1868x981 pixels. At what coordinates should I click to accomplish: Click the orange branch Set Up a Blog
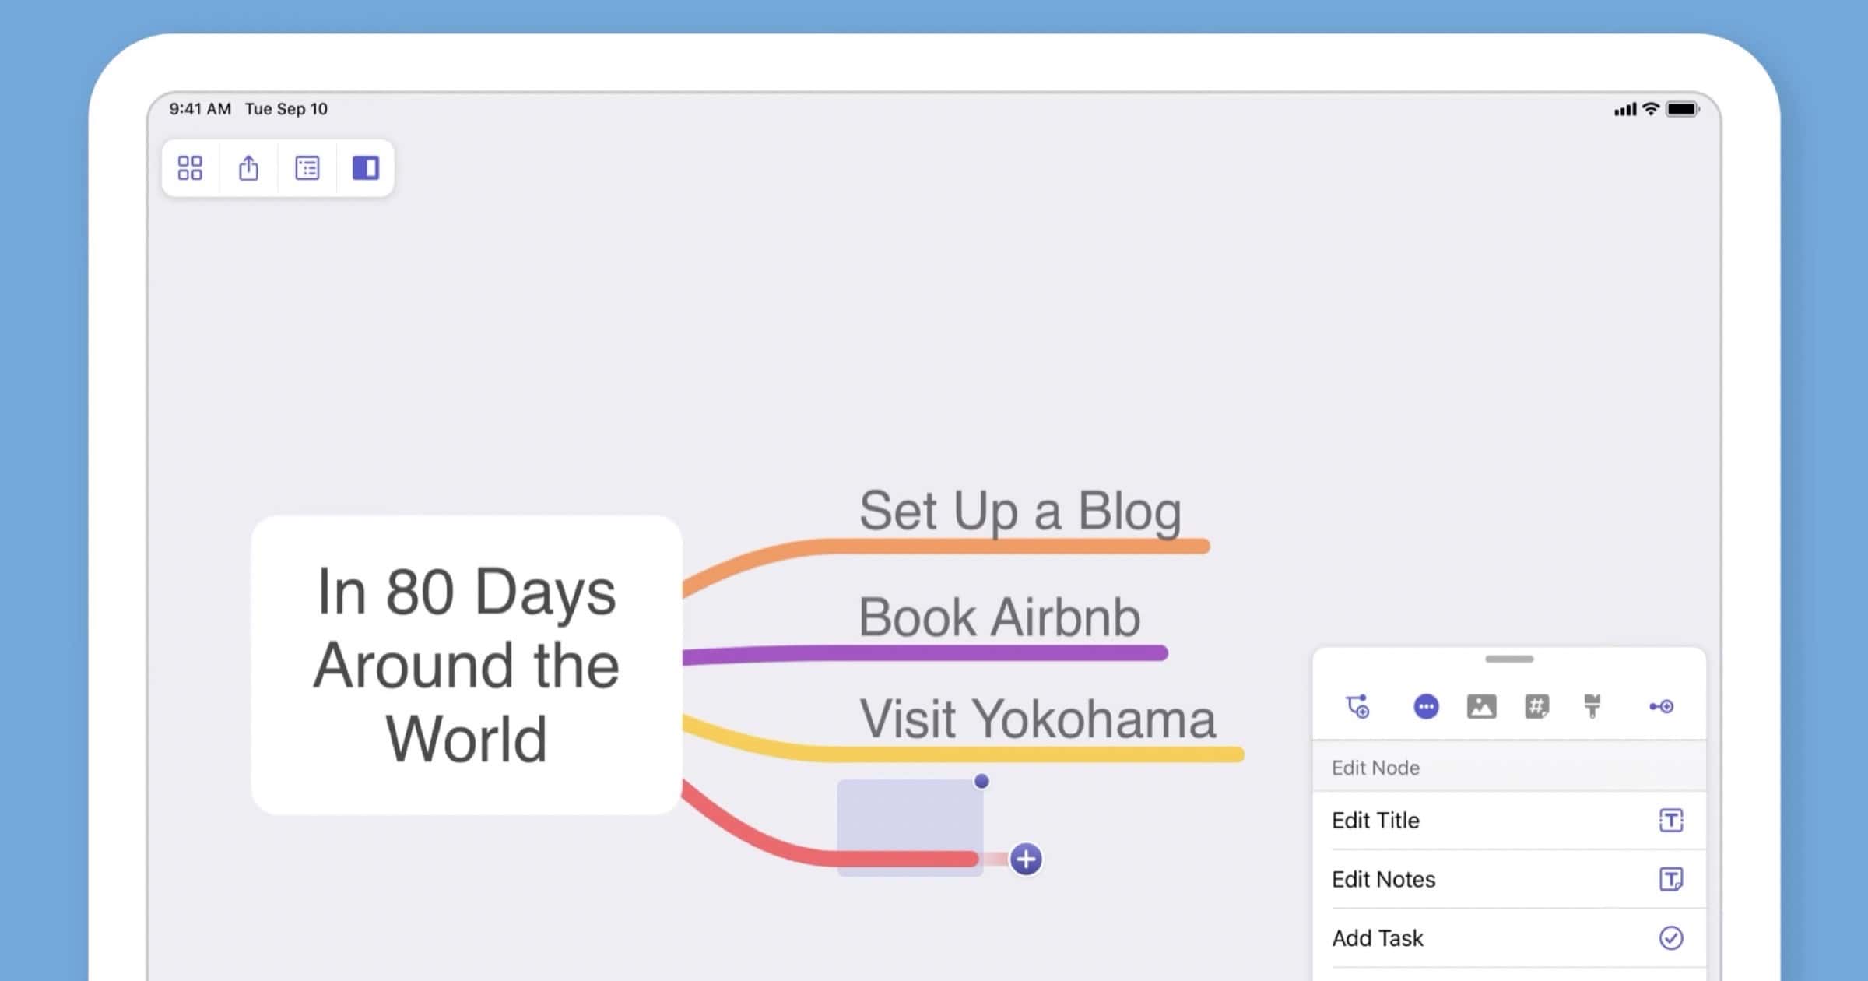coord(1020,512)
